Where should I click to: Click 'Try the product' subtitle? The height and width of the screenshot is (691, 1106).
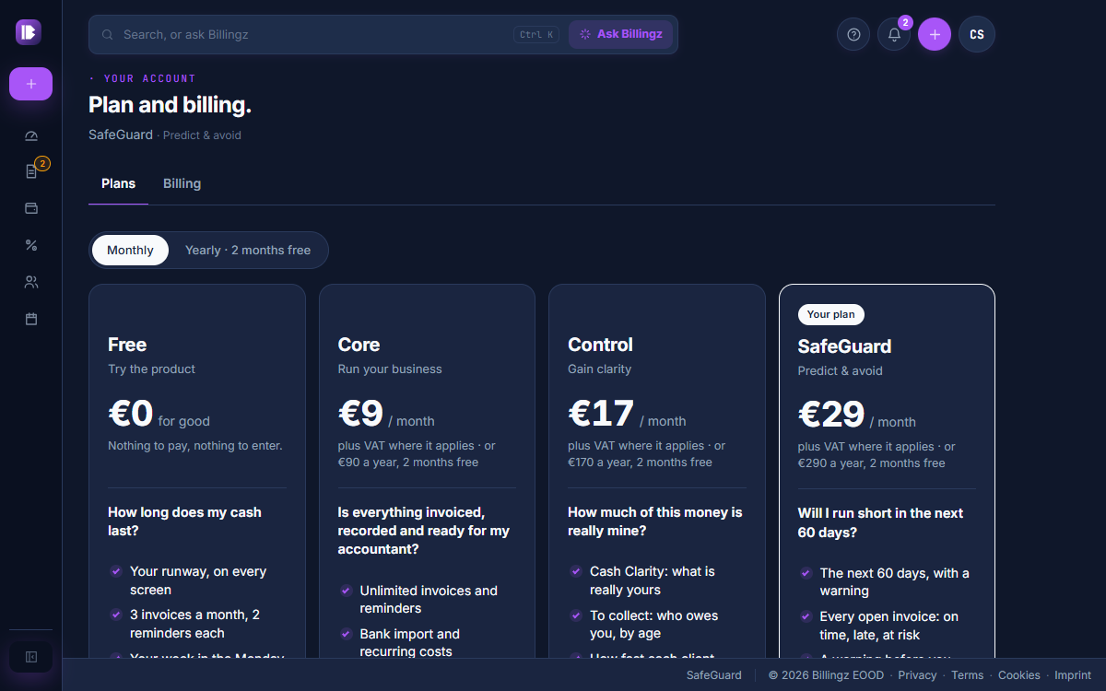tap(152, 369)
